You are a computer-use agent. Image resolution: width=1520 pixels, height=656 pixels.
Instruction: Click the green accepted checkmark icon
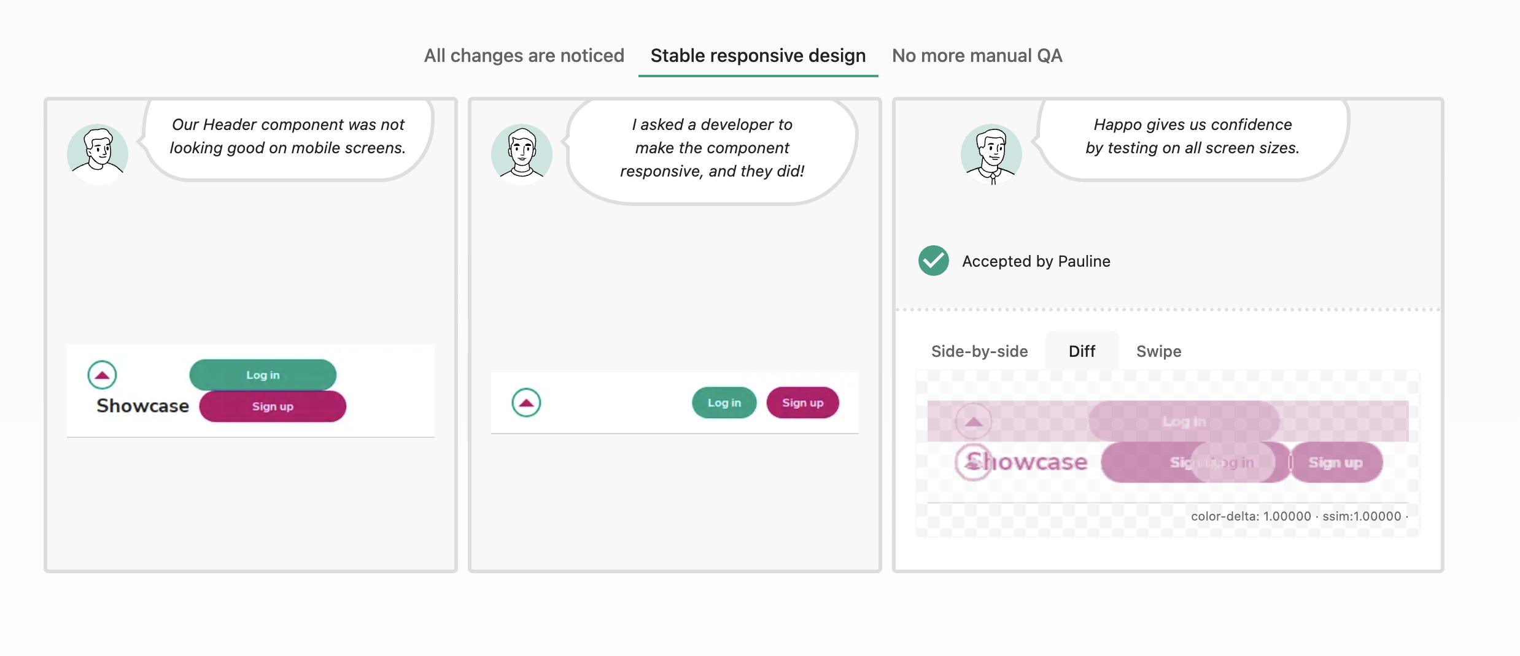click(x=933, y=261)
